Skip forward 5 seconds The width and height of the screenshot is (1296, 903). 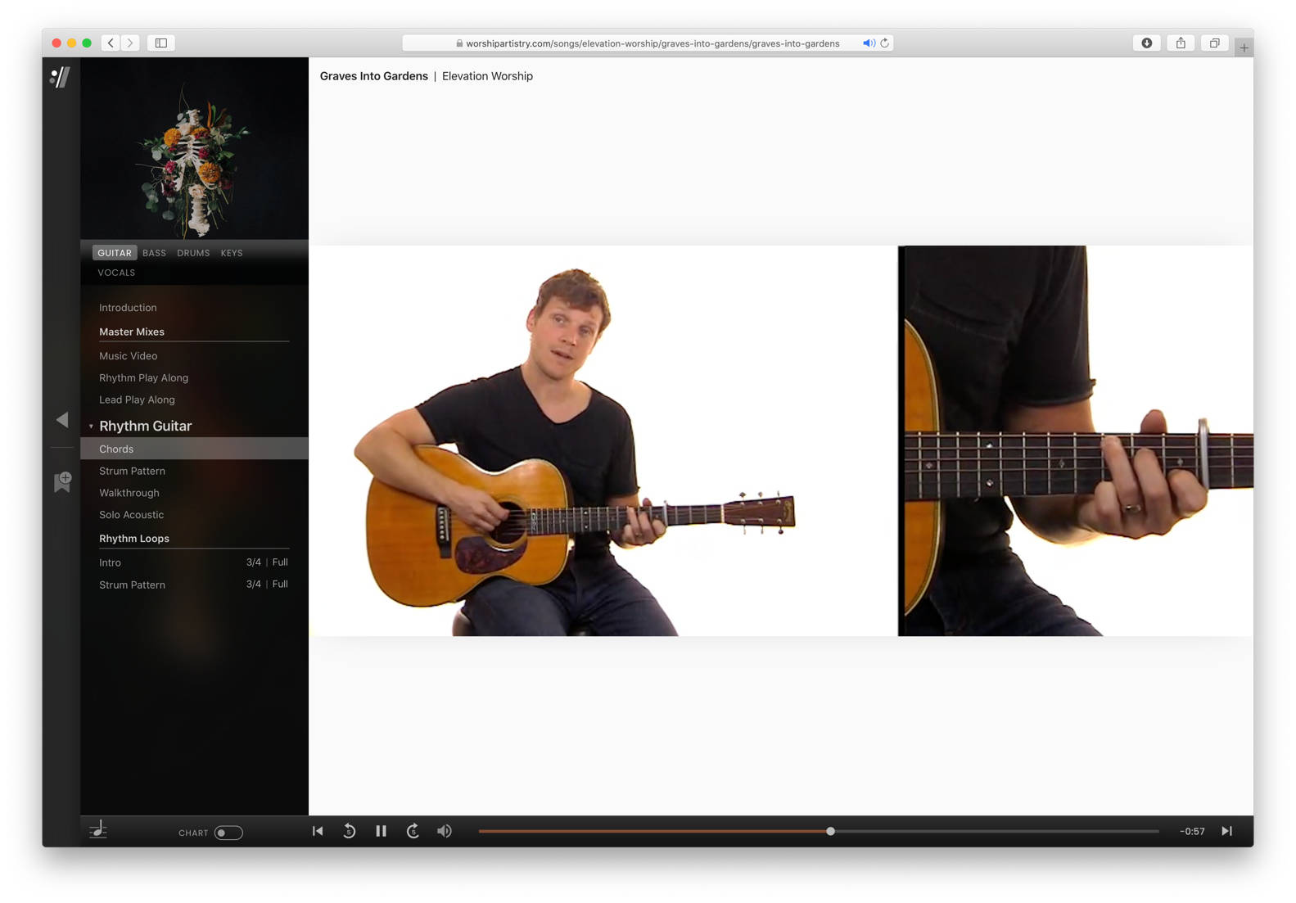tap(413, 831)
